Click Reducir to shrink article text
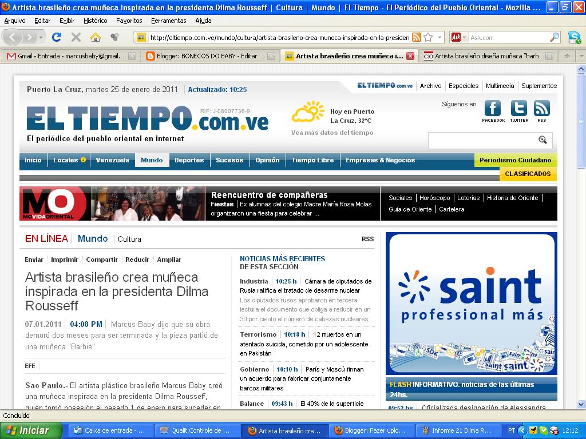 pyautogui.click(x=137, y=260)
